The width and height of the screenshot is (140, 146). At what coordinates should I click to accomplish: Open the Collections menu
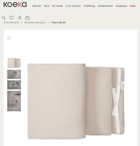(105, 6)
